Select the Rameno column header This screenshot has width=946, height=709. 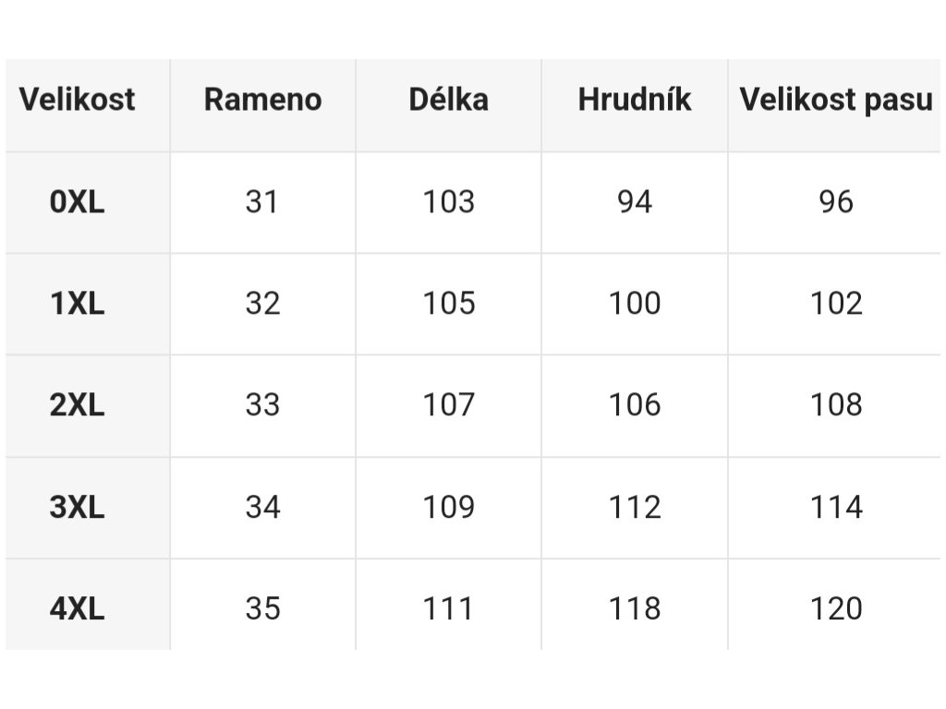(x=263, y=100)
